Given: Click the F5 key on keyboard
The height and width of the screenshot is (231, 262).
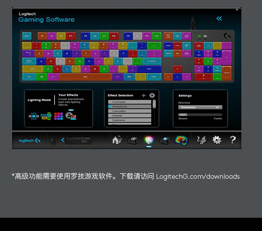Looking at the screenshot, I should [x=86, y=36].
